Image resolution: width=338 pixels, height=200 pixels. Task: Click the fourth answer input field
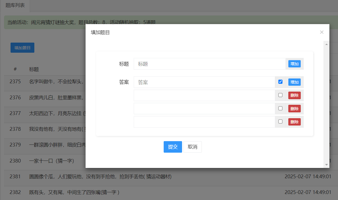click(204, 122)
